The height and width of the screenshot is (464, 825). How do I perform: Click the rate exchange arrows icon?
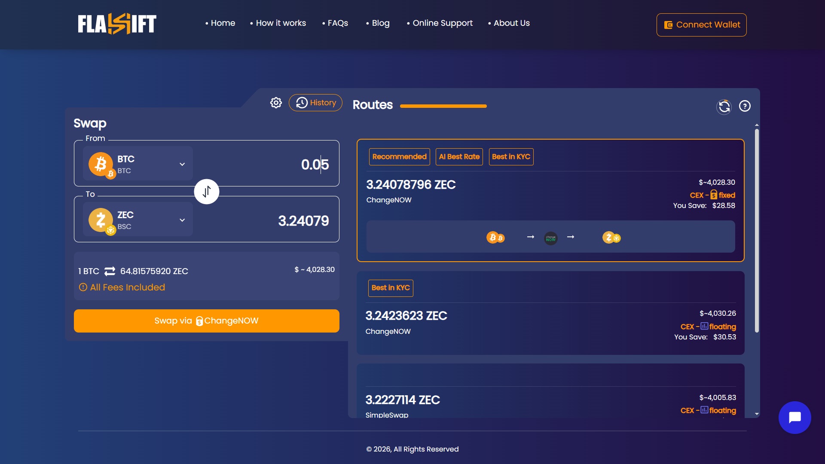(x=110, y=271)
